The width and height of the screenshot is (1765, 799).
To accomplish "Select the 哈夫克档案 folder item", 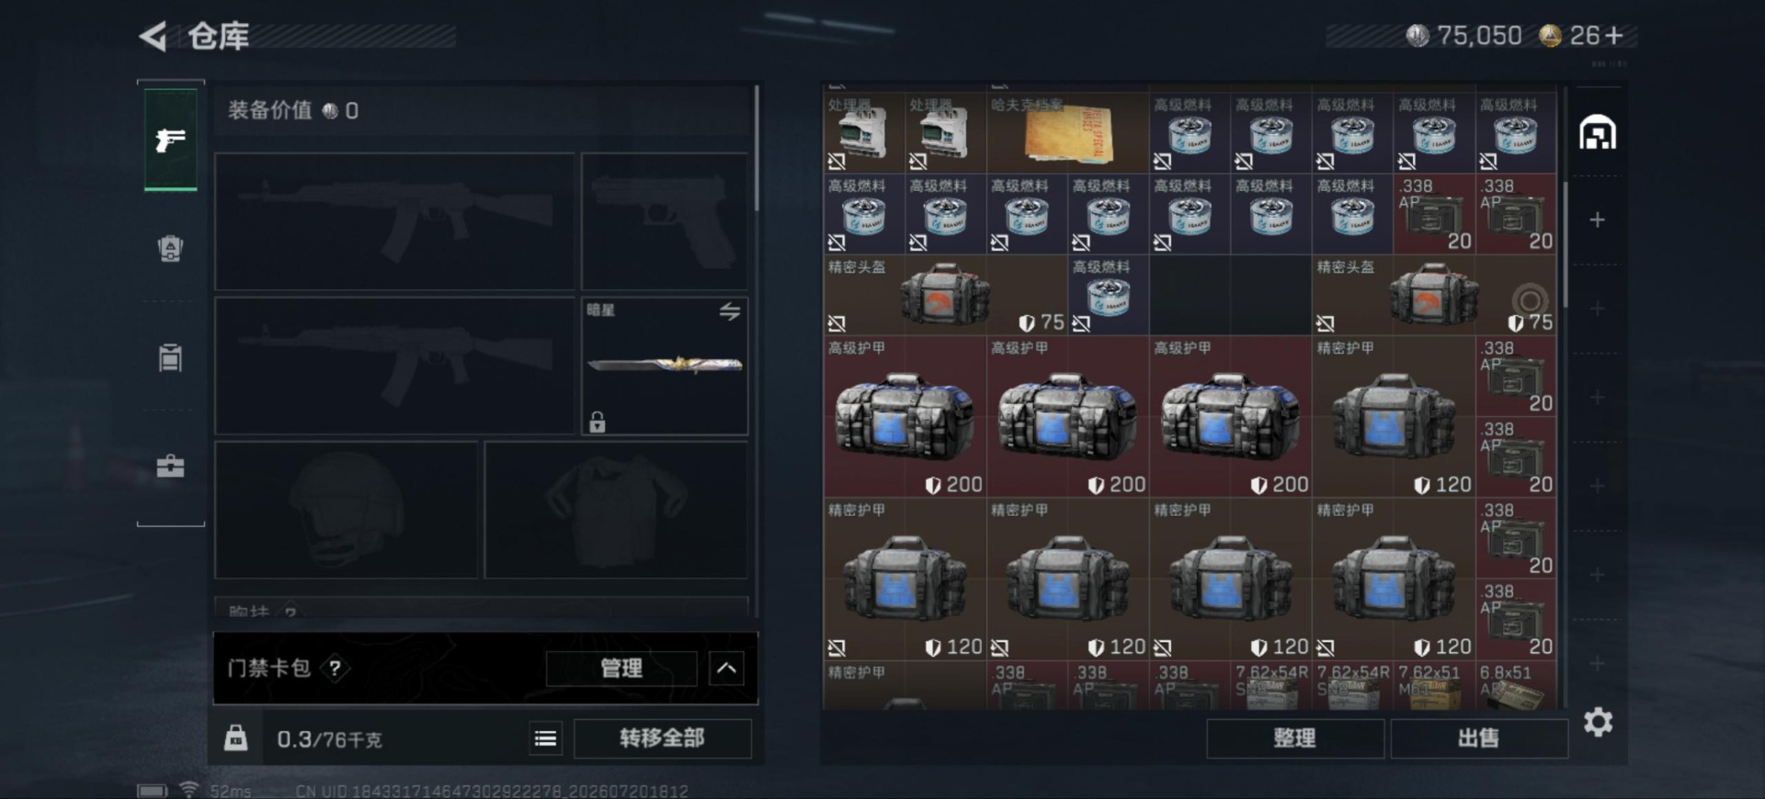I will click(1068, 133).
